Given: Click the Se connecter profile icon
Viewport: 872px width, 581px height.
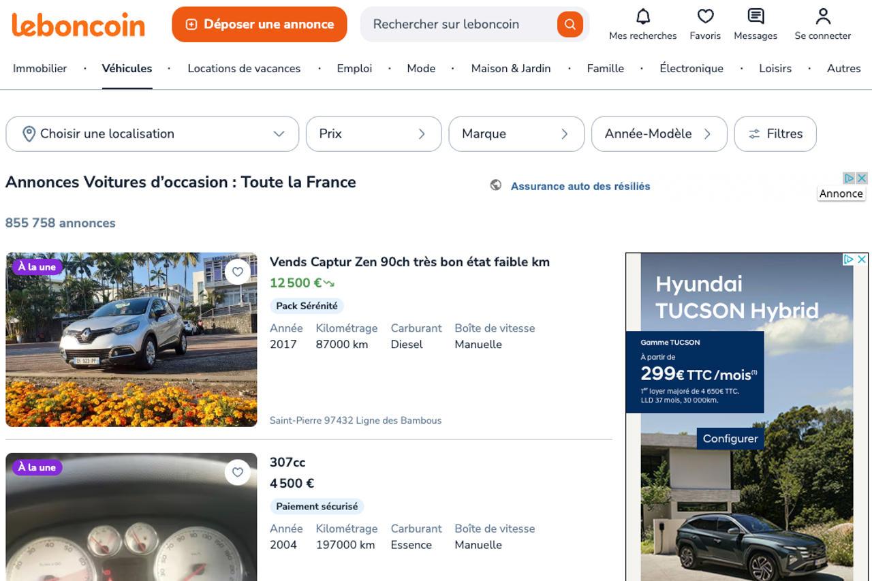Looking at the screenshot, I should click(823, 14).
